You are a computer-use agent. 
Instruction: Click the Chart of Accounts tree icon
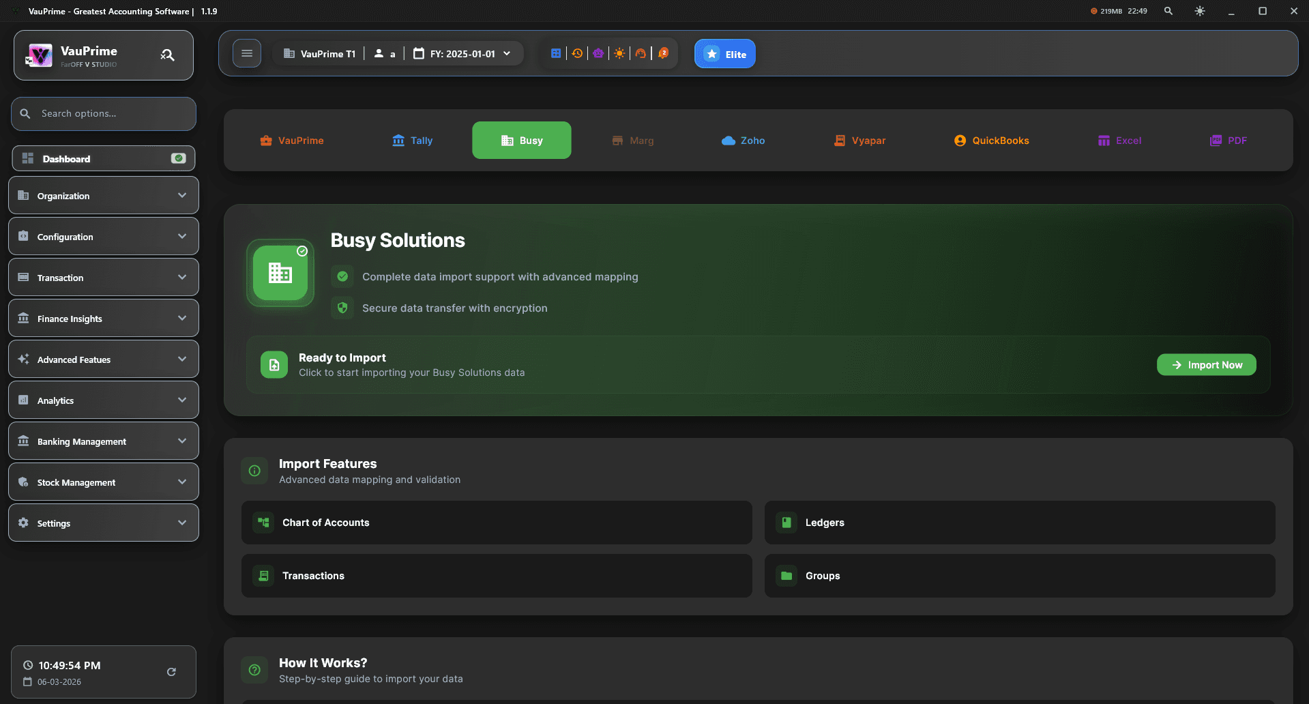coord(263,523)
